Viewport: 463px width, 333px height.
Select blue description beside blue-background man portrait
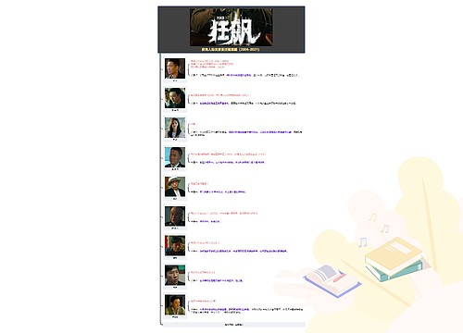coord(228,162)
